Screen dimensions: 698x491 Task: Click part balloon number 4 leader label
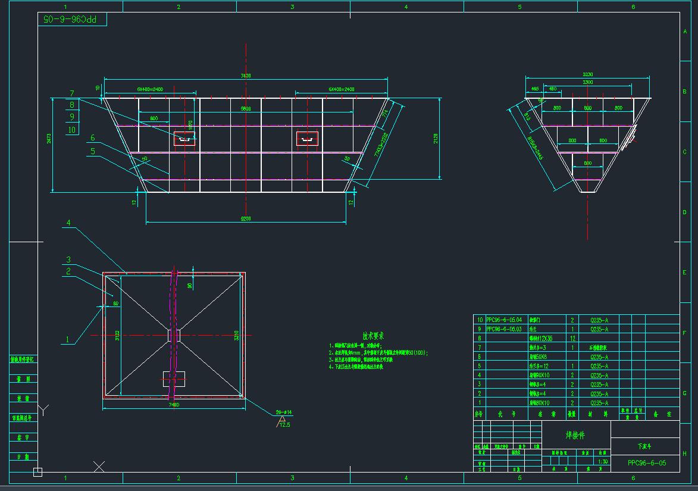point(68,223)
